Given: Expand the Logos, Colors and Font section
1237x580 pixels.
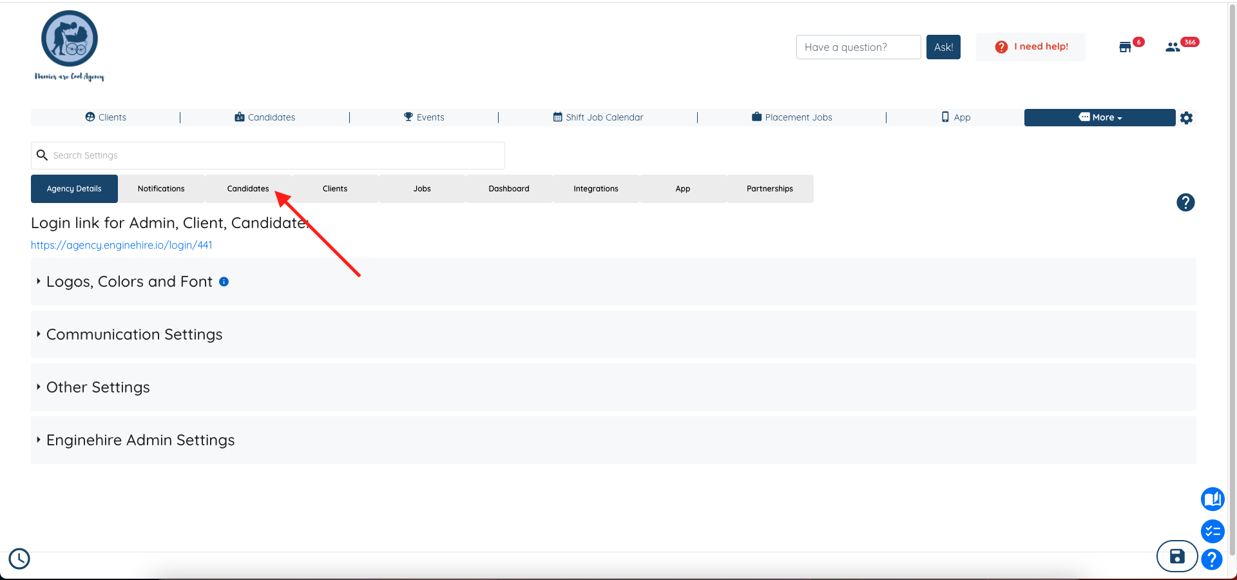Looking at the screenshot, I should click(x=129, y=282).
